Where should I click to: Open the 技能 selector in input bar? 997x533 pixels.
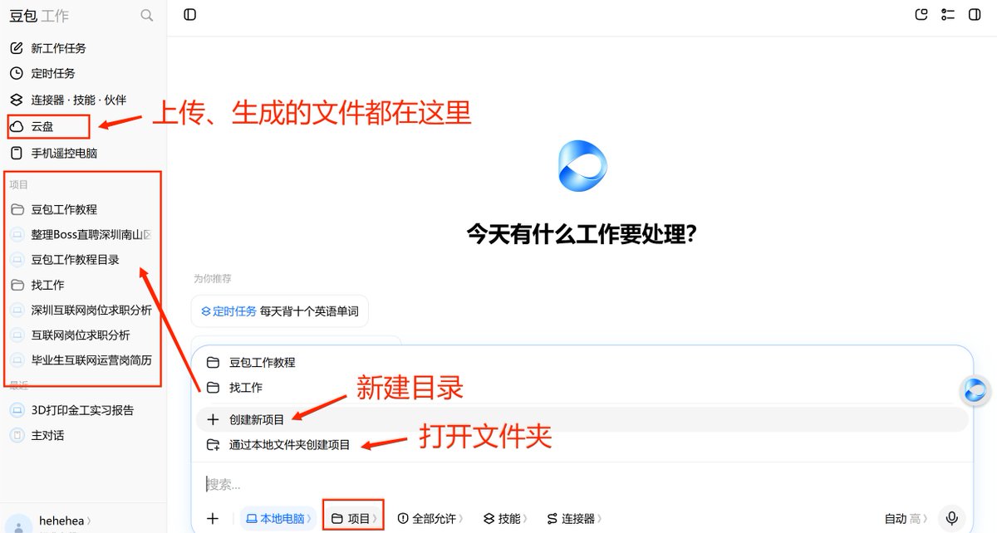[505, 518]
